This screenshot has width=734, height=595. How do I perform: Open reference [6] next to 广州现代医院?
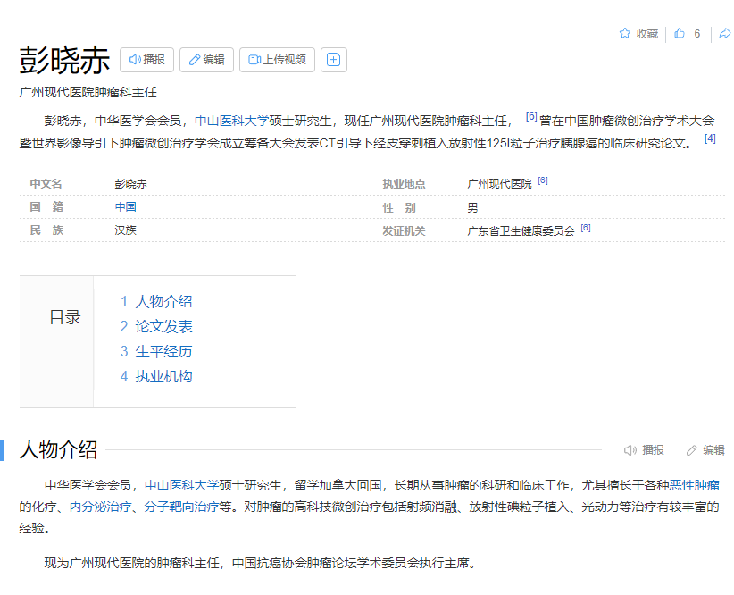click(543, 180)
